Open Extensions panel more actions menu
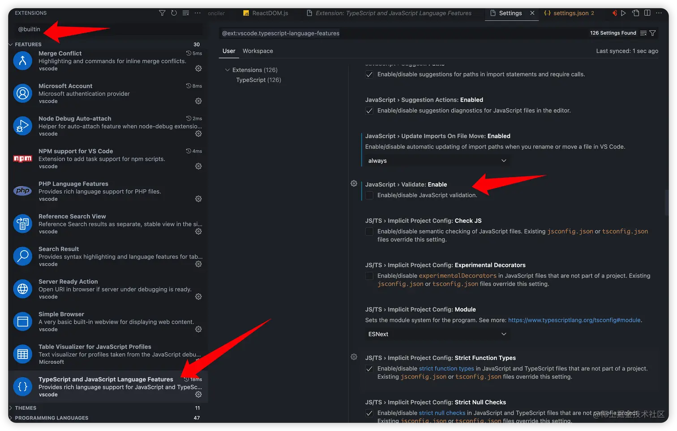Viewport: 677px width, 431px height. point(197,13)
